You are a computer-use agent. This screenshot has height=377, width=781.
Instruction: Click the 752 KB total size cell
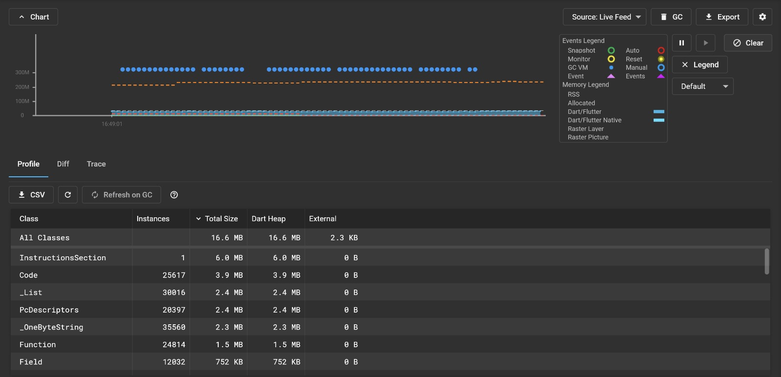[x=229, y=362]
